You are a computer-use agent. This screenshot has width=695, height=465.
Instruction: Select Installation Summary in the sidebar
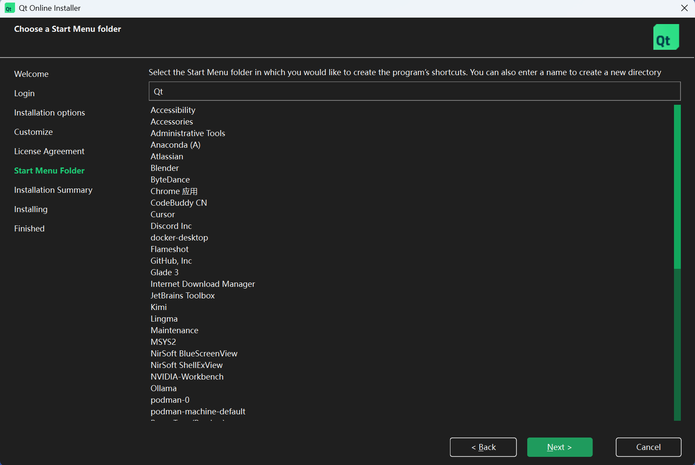click(x=53, y=190)
